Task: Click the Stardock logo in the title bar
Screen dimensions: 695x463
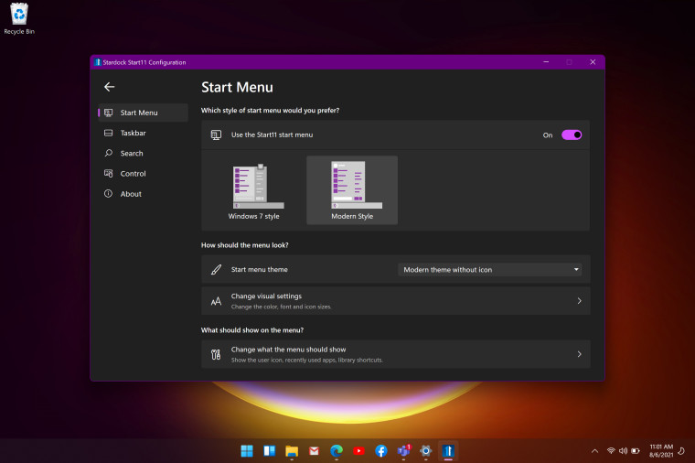Action: pos(98,62)
